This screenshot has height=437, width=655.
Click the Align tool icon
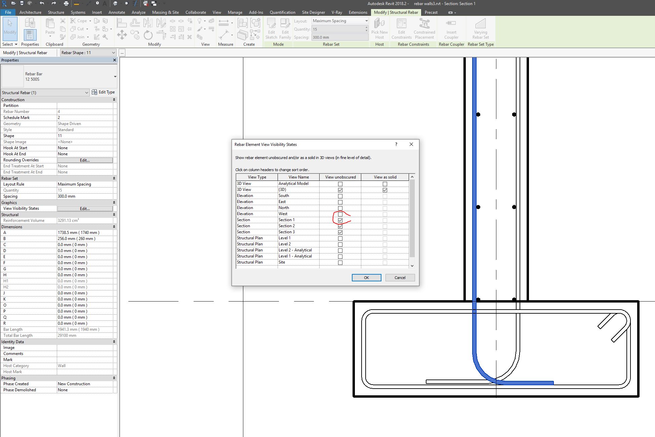(122, 23)
